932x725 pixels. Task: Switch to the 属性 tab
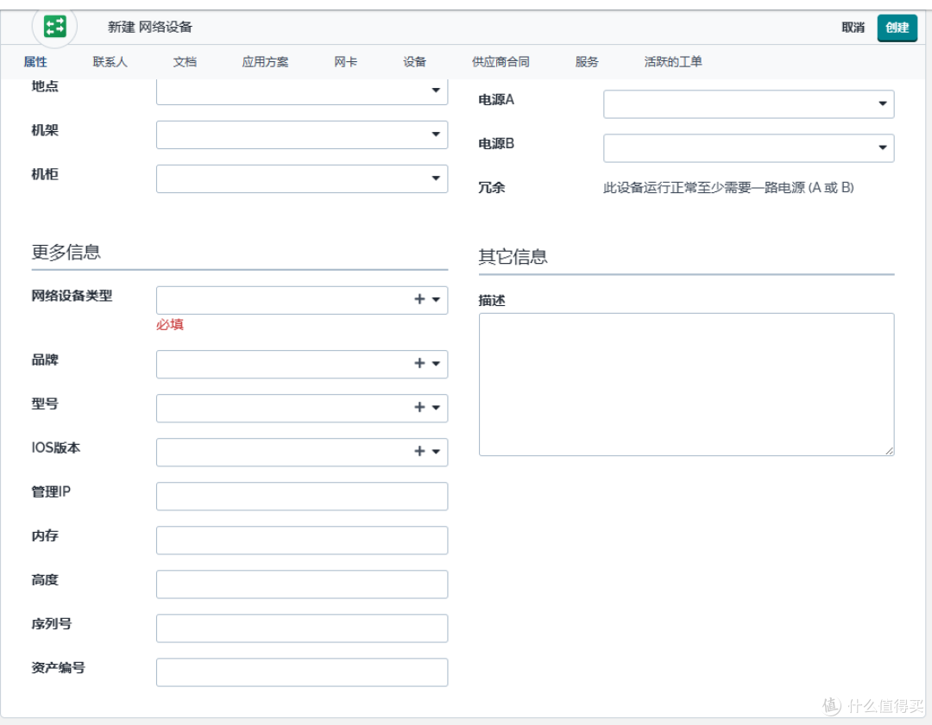pyautogui.click(x=35, y=62)
